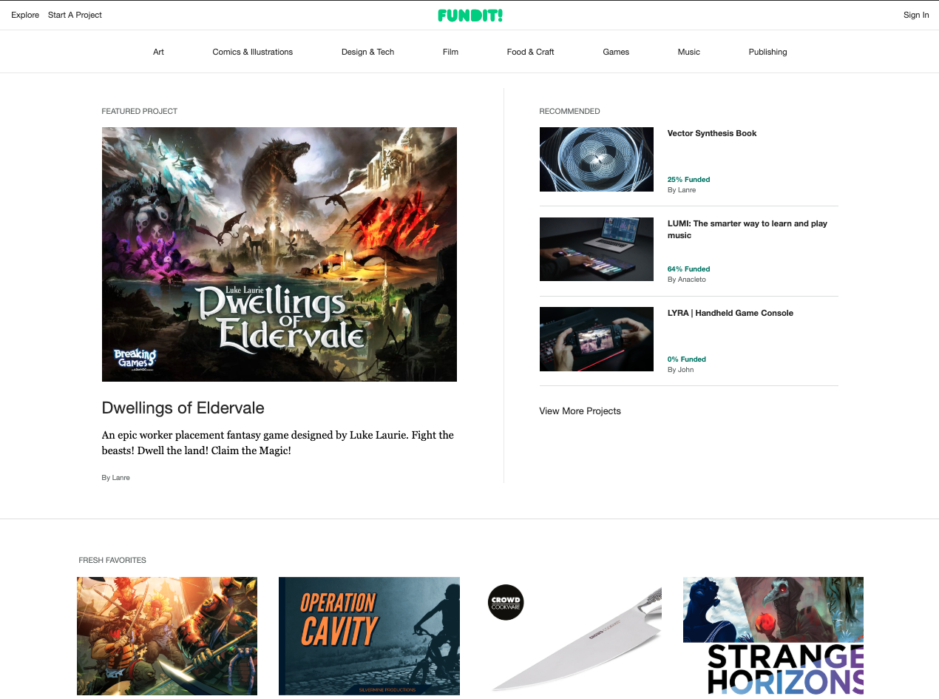Click By John author text

680,370
